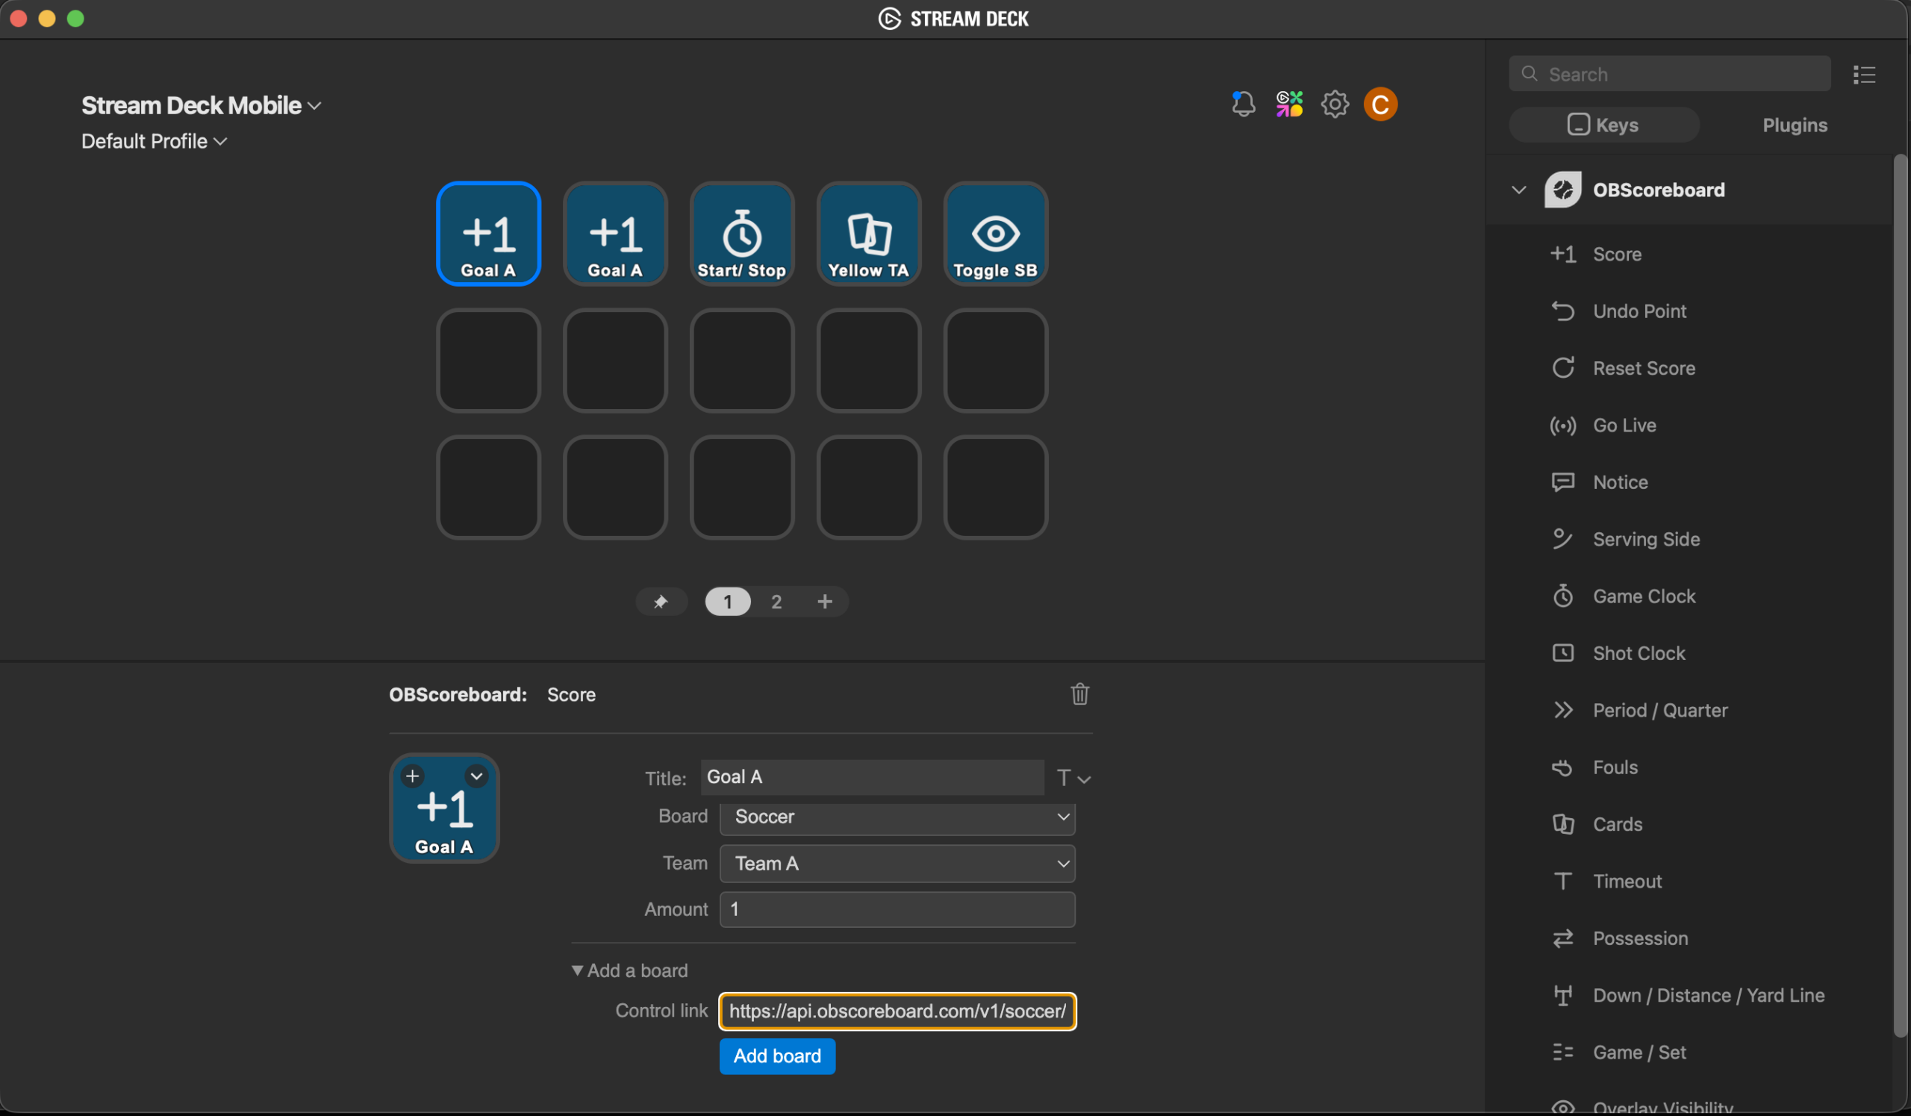Viewport: 1911px width, 1116px height.
Task: Select the first, highlighted Goal A key
Action: tap(488, 234)
